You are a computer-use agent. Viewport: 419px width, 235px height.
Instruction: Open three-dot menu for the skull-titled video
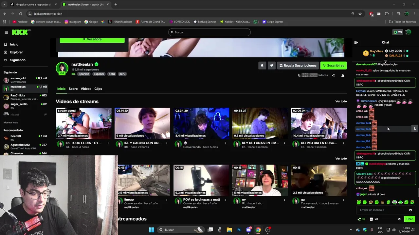[226, 143]
